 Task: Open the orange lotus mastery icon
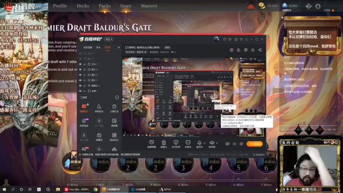(x=251, y=6)
